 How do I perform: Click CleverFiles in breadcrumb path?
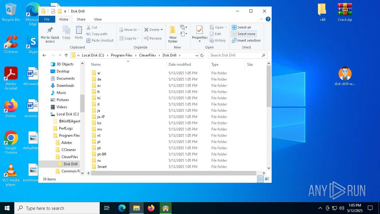pyautogui.click(x=148, y=55)
